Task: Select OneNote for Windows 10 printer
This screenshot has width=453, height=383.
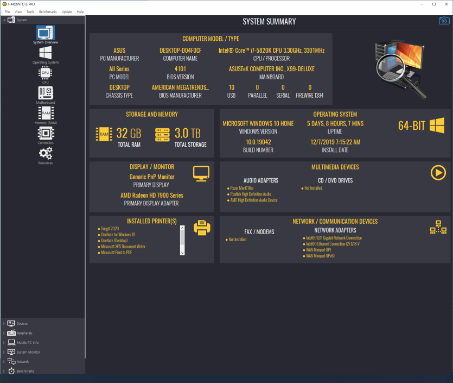Action: (x=118, y=235)
